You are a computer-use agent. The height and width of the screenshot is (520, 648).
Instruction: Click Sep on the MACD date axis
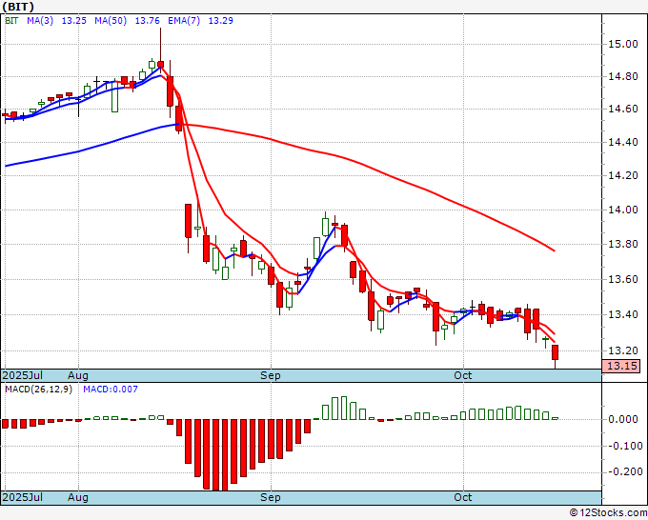coord(271,497)
